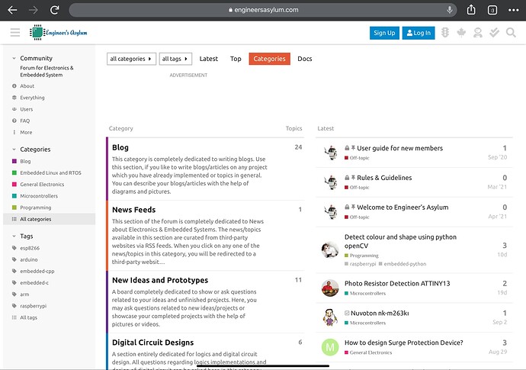Viewport: 526px width, 370px height.
Task: Select the Categories tab
Action: coord(269,59)
